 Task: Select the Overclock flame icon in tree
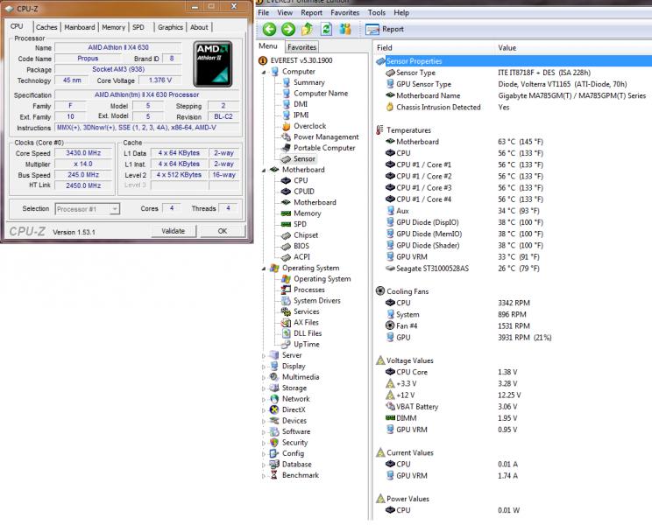pyautogui.click(x=286, y=126)
